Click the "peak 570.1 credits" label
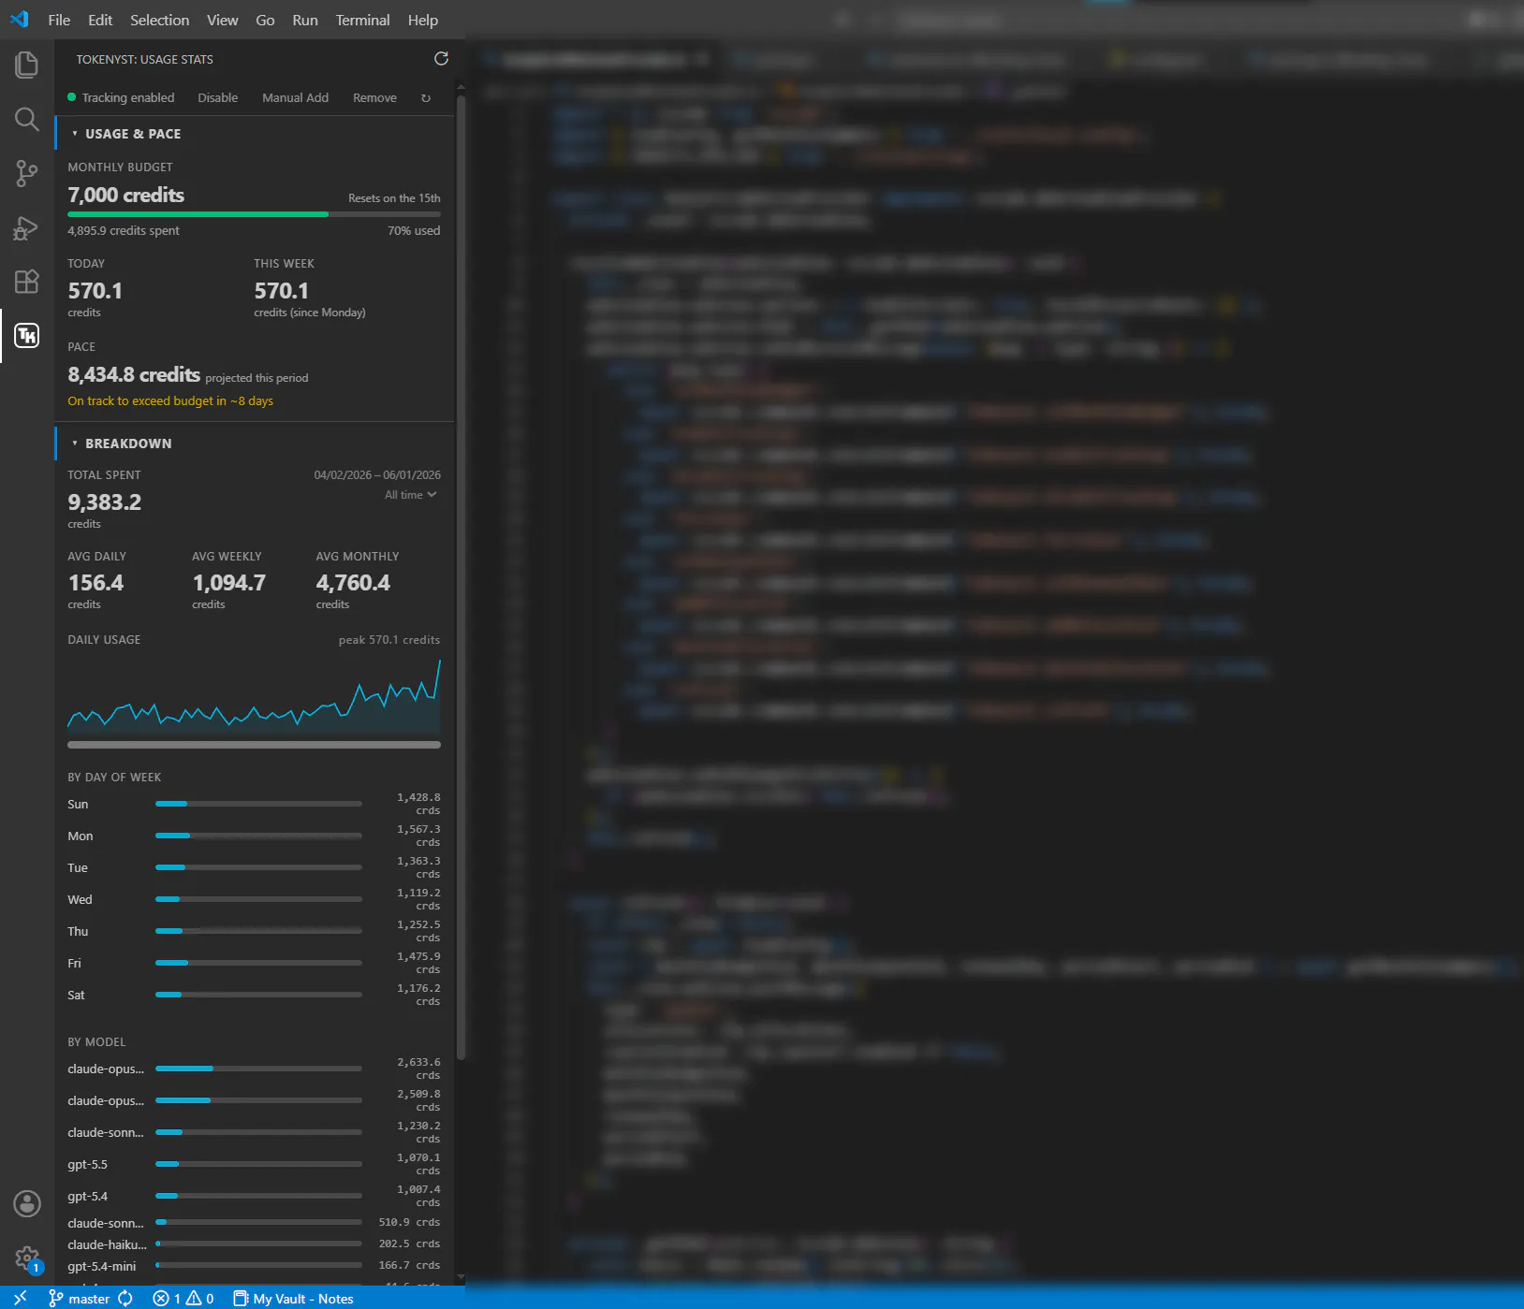The image size is (1524, 1309). pos(389,640)
